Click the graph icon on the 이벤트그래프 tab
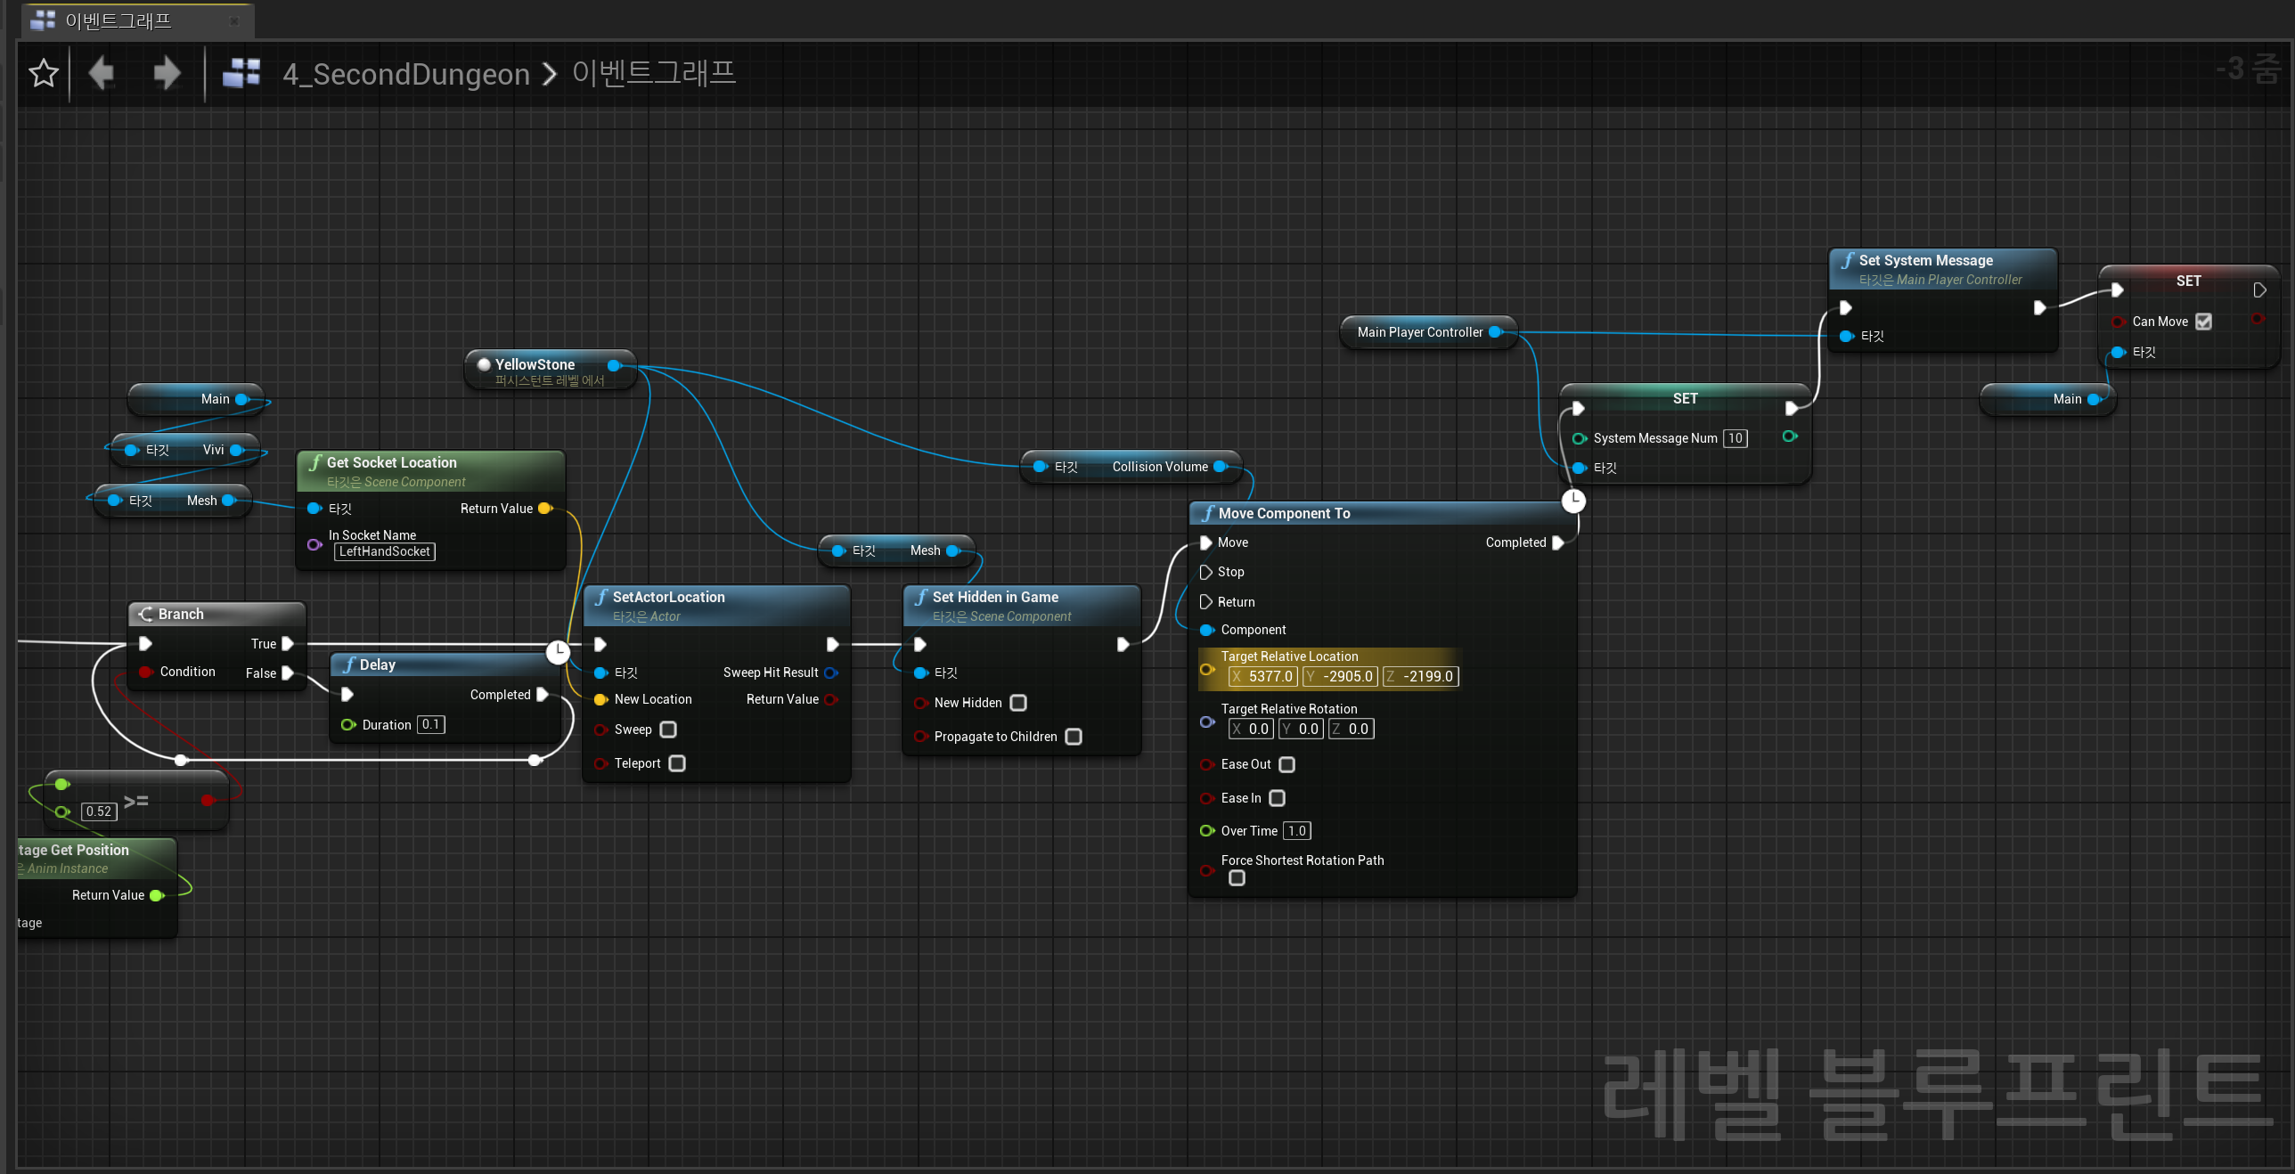2295x1174 pixels. 42,20
